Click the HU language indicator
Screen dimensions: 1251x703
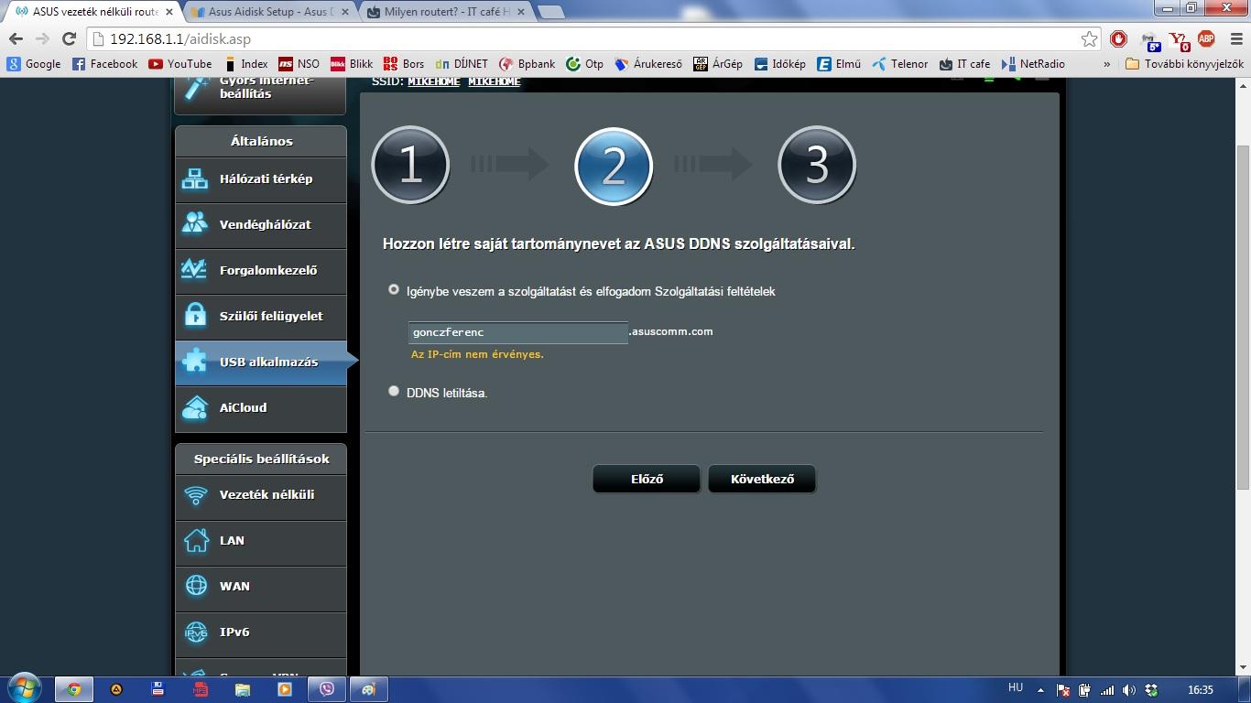[x=1016, y=687]
